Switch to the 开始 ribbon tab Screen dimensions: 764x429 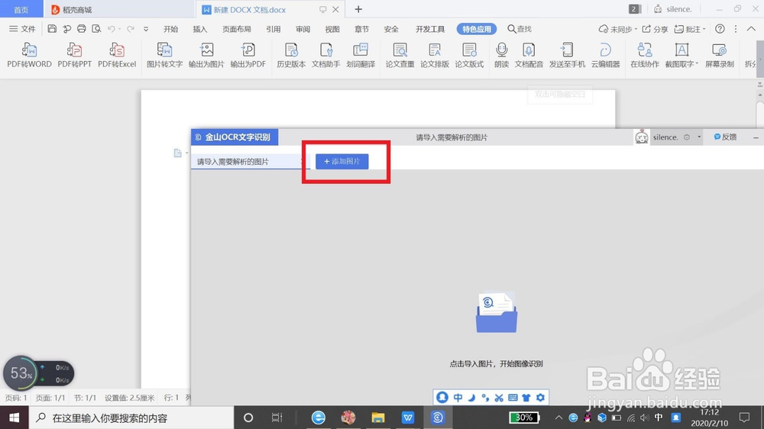tap(170, 29)
